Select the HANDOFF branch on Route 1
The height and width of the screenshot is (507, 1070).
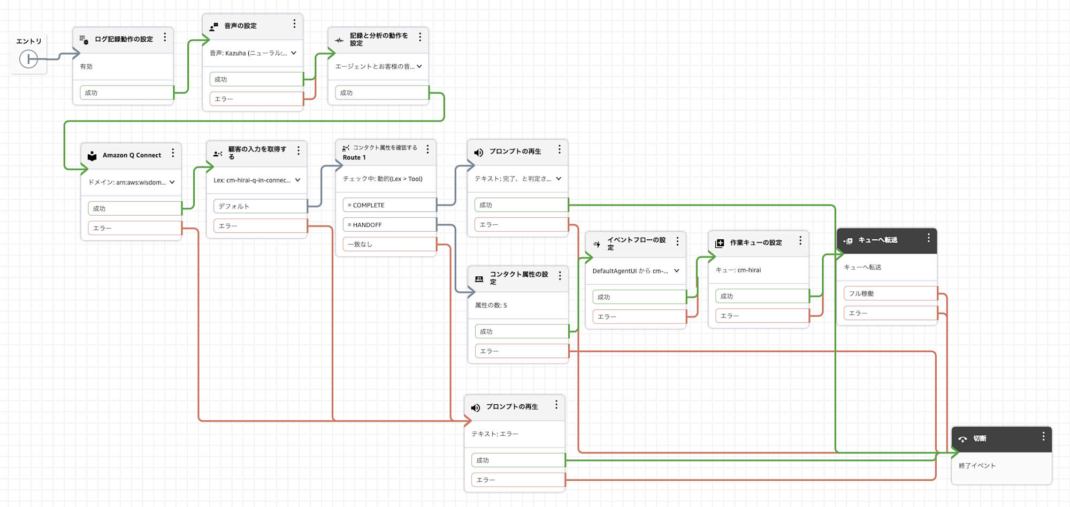pos(388,224)
